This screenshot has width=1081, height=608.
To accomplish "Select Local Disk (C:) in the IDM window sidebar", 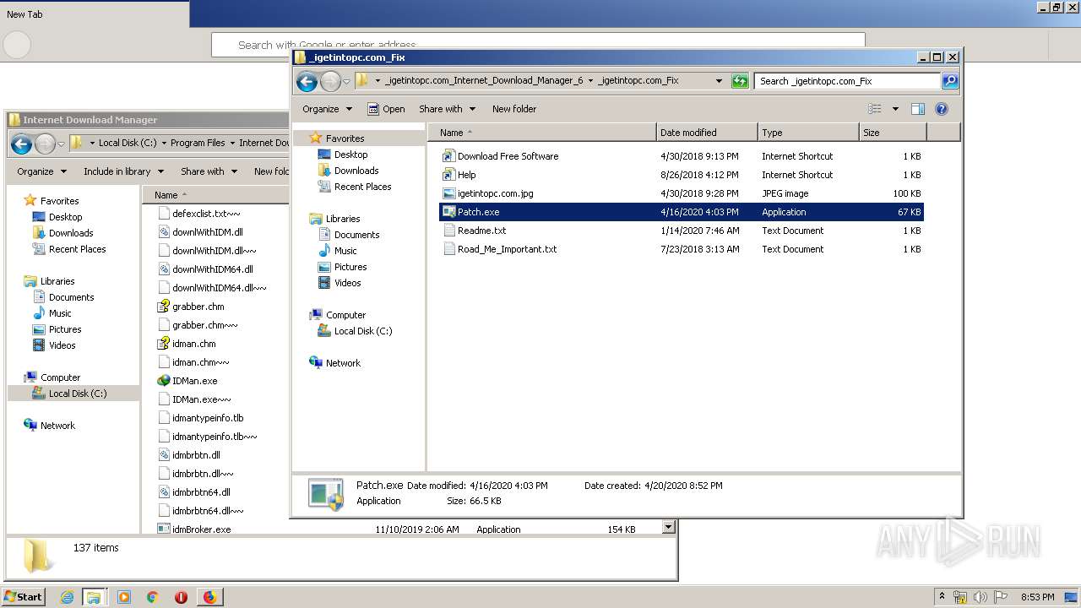I will [73, 394].
